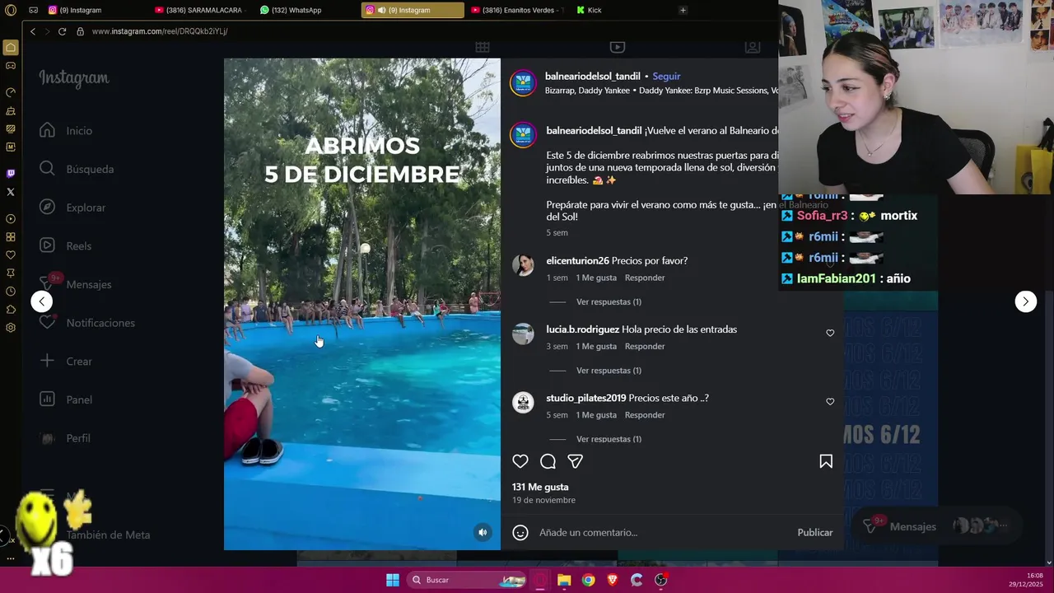Like lucia.b.rodriguez's comment heart
Viewport: 1054px width, 593px height.
tap(830, 333)
